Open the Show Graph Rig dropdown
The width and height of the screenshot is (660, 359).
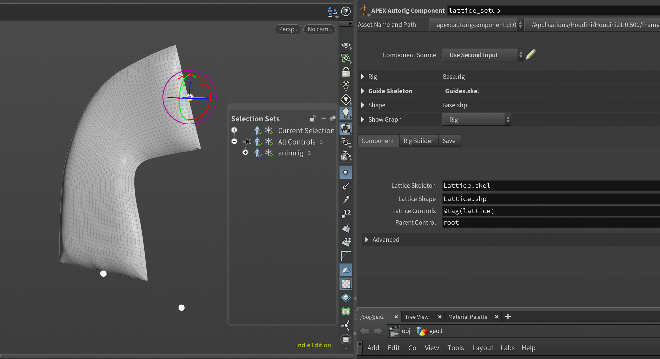tap(476, 120)
